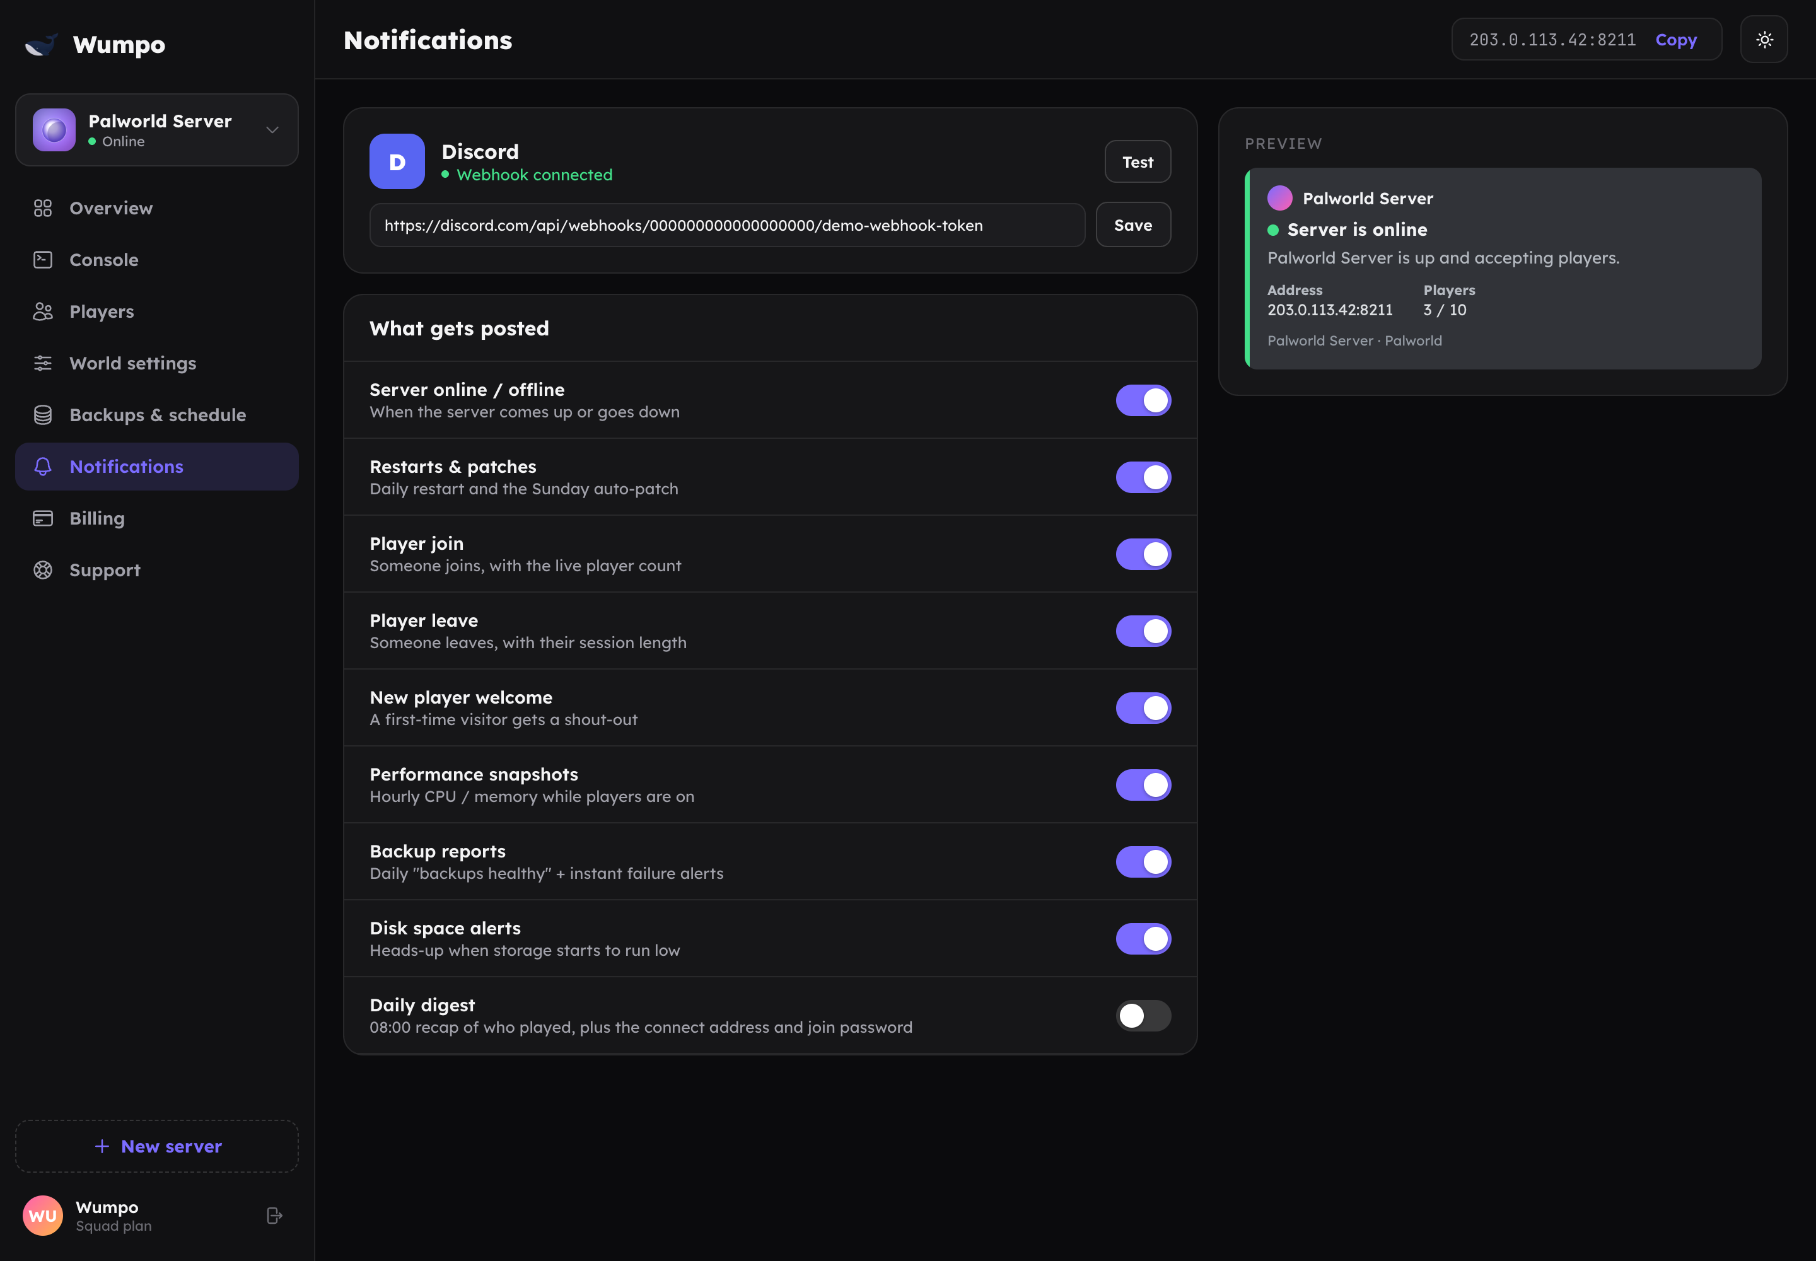Click the Notifications bell icon
Screen dimensions: 1816x1261
point(43,467)
